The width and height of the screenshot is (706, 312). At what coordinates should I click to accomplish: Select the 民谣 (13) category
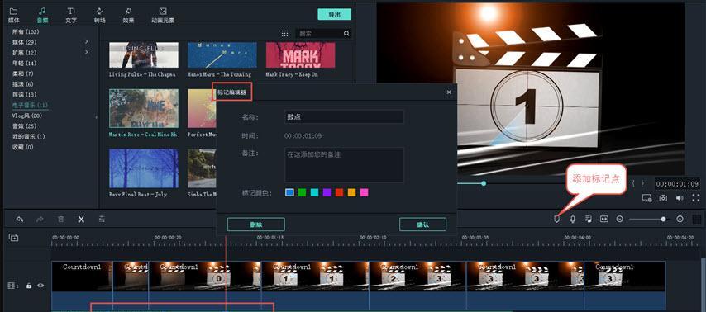click(x=24, y=94)
